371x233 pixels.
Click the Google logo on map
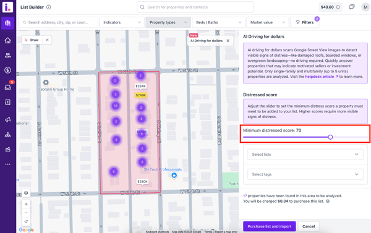tap(26, 230)
